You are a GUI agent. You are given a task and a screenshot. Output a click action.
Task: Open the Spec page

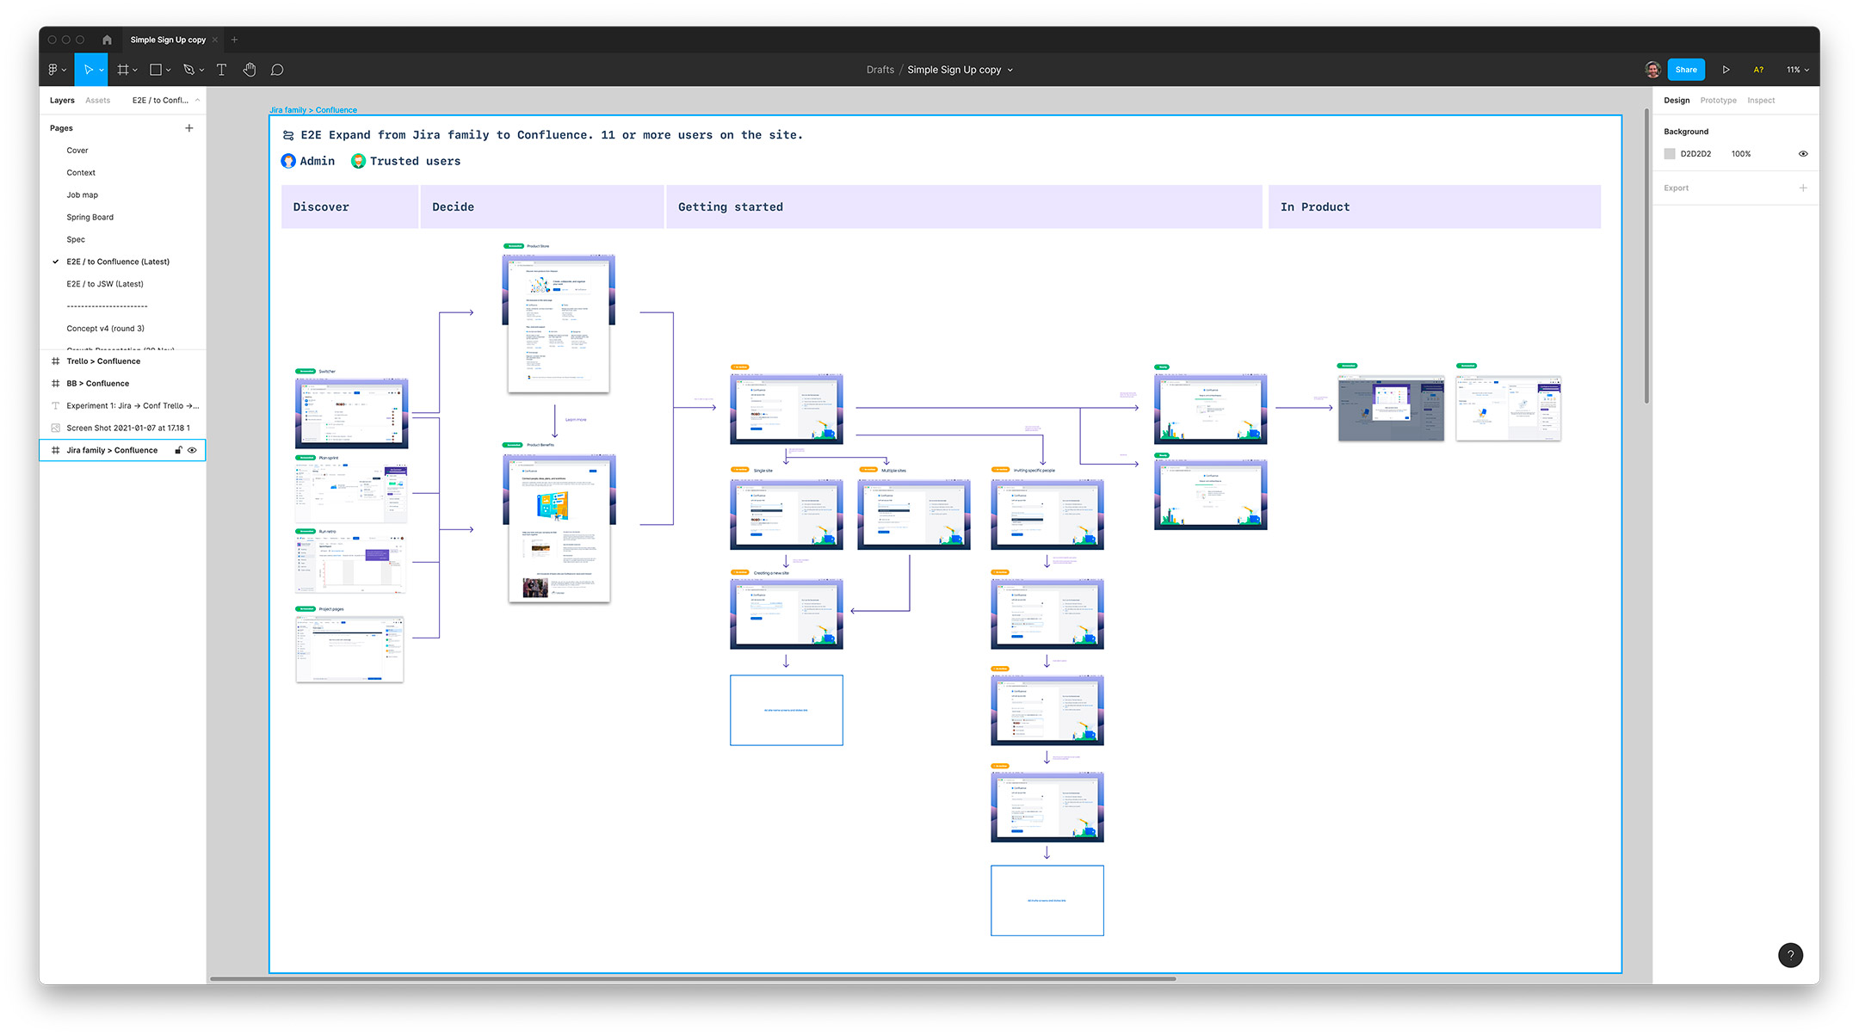coord(76,240)
